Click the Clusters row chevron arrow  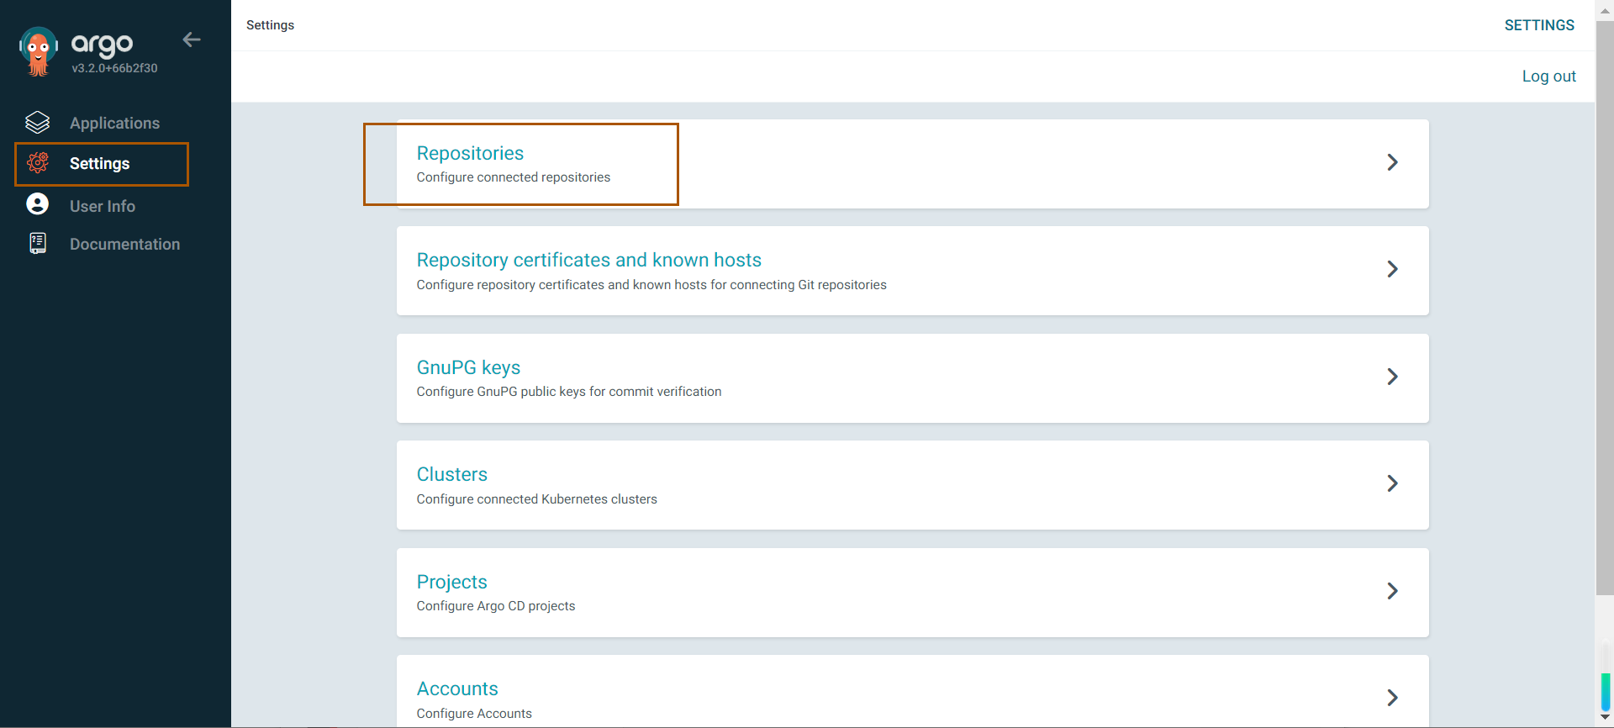(1392, 483)
